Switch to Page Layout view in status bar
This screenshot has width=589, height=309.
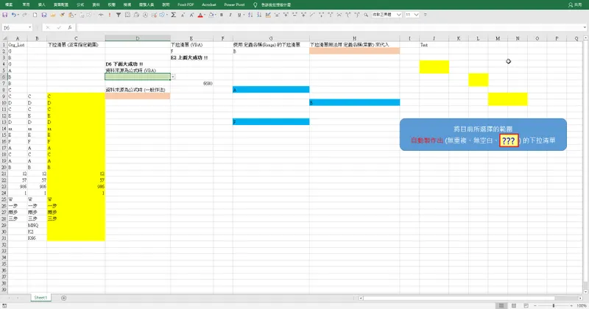coord(513,305)
